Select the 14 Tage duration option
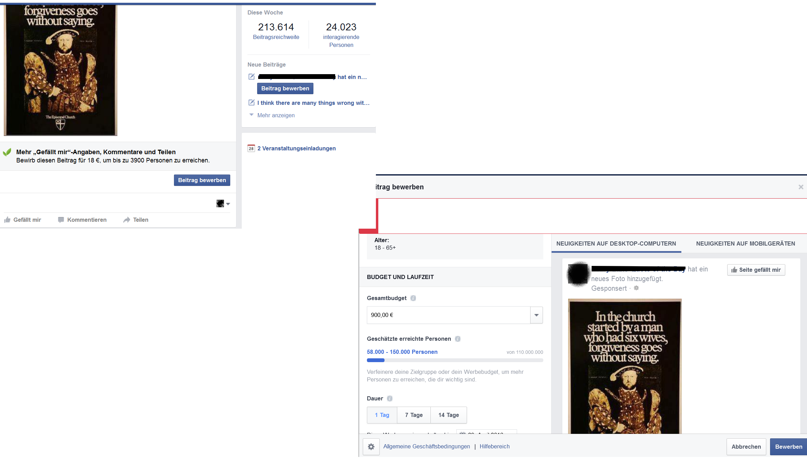Screen dimensions: 807x458 (x=449, y=415)
